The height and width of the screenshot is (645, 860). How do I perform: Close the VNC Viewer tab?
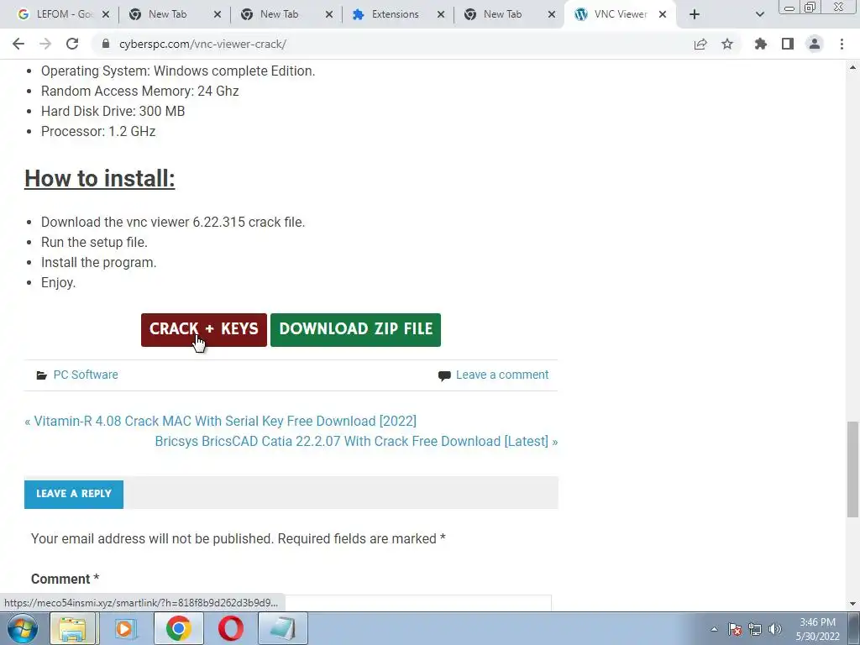663,14
